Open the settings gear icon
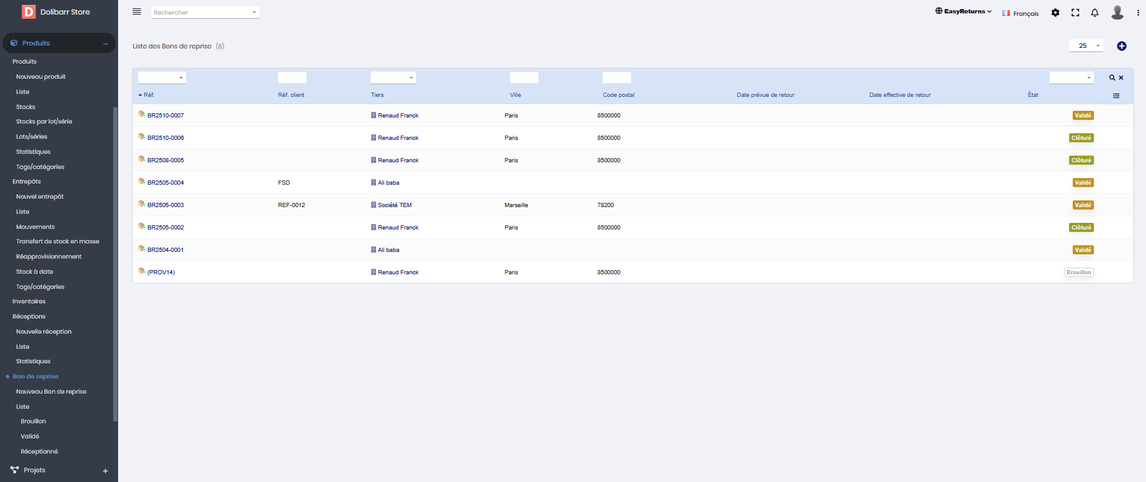 (1055, 13)
